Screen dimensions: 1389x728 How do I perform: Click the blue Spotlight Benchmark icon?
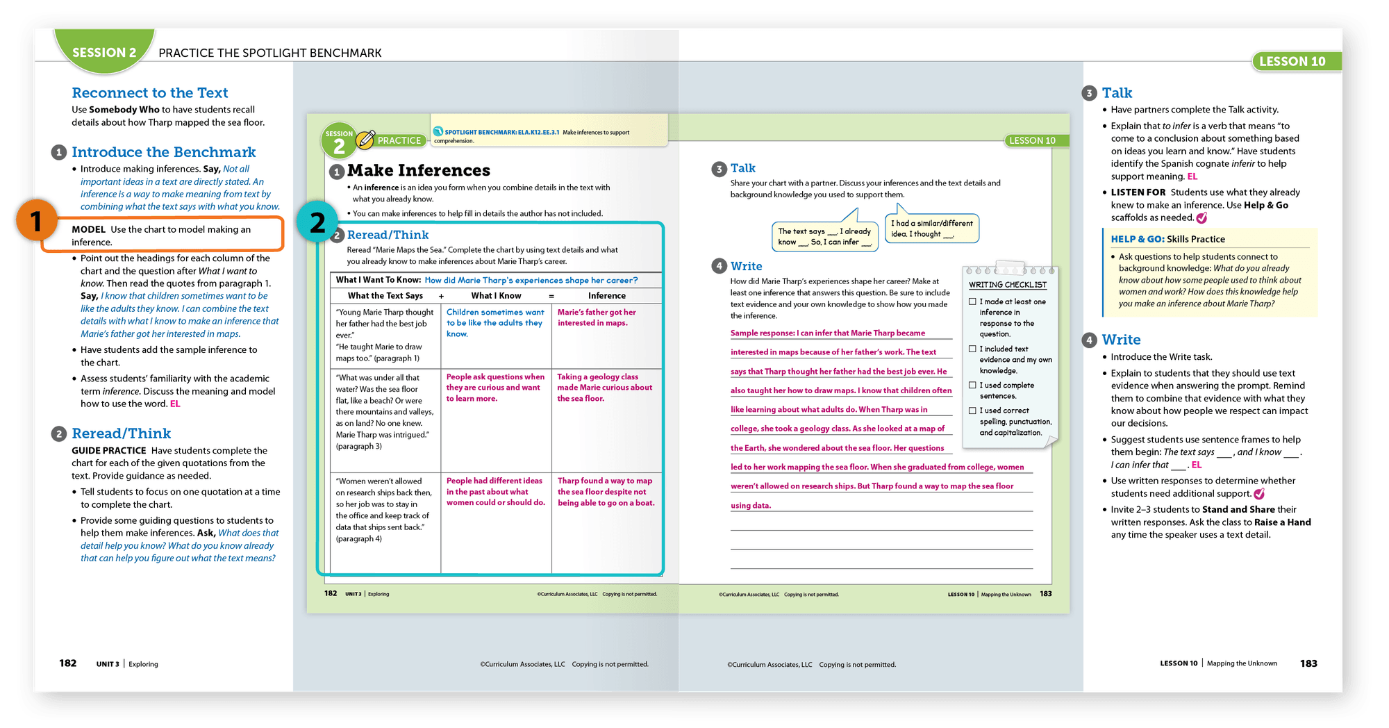tap(438, 131)
